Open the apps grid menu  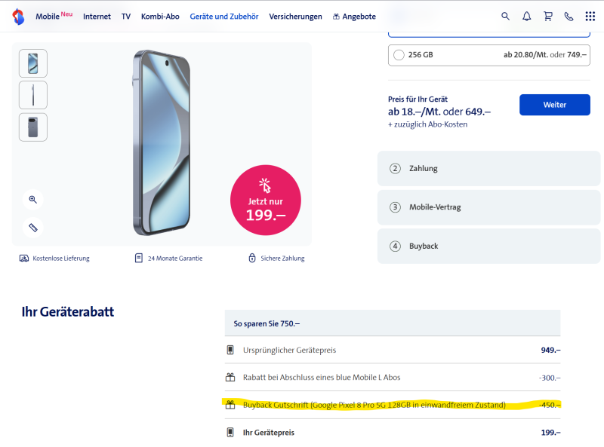point(590,17)
